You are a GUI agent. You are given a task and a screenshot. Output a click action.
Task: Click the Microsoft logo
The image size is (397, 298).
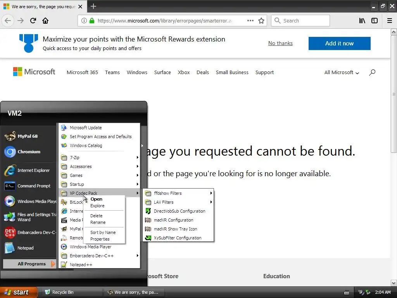(34, 72)
